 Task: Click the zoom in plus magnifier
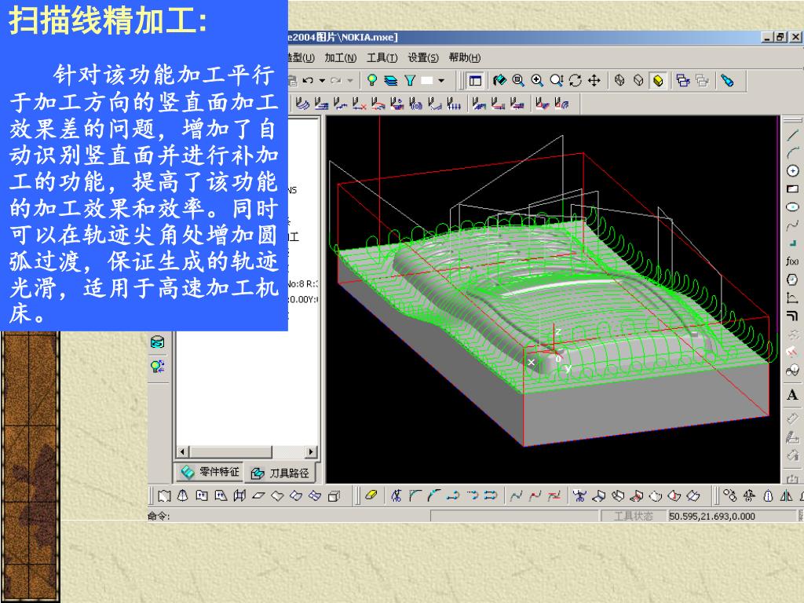537,81
